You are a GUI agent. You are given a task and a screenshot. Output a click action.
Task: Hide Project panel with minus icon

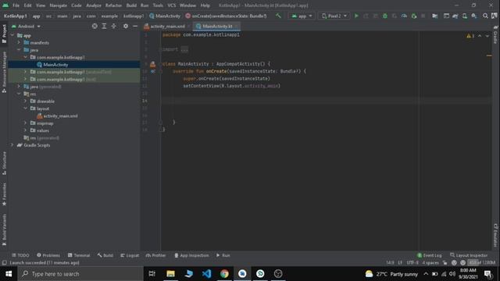coord(135,26)
